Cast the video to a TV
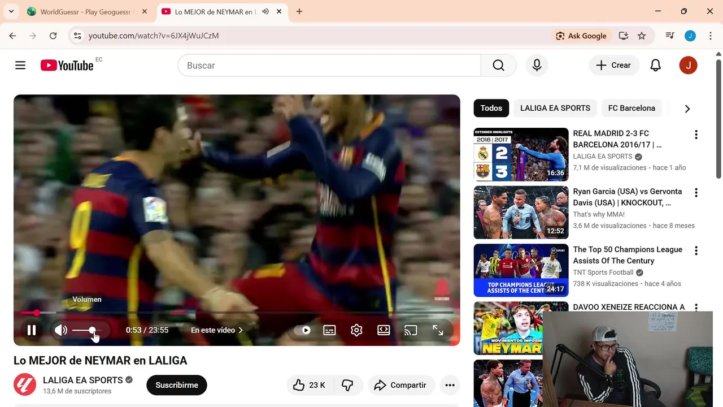This screenshot has height=407, width=723. 411,330
